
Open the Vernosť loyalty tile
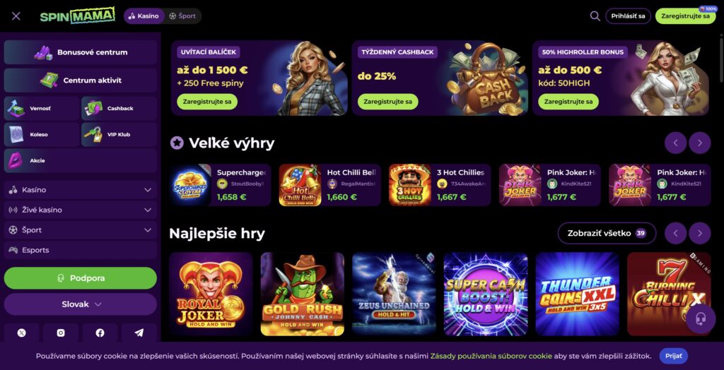point(42,109)
